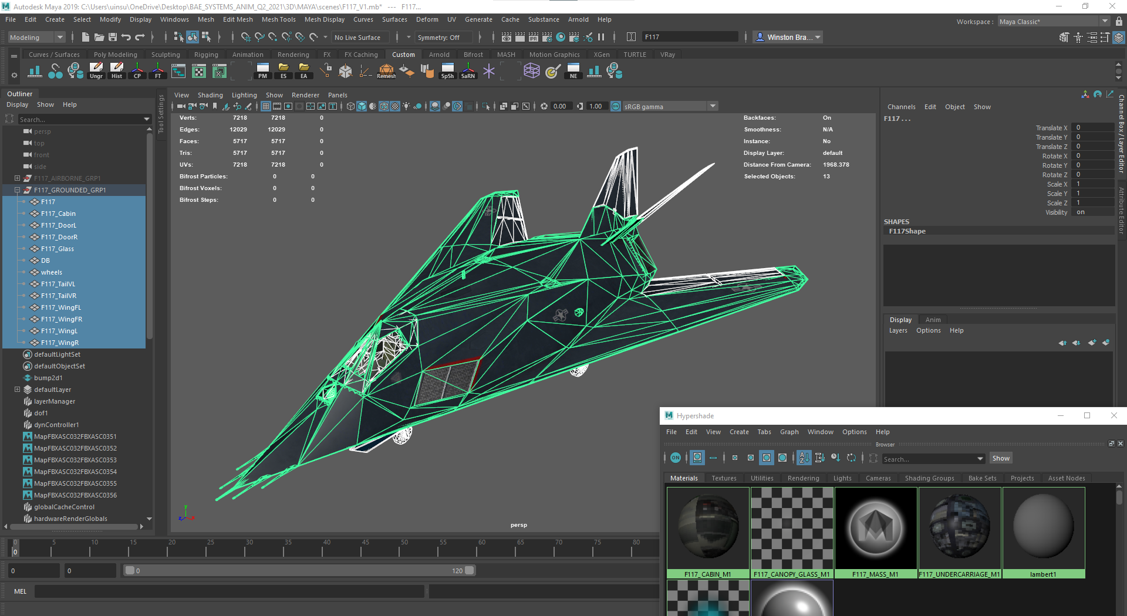Image resolution: width=1127 pixels, height=616 pixels.
Task: Click the PM shelf icon
Action: (262, 71)
